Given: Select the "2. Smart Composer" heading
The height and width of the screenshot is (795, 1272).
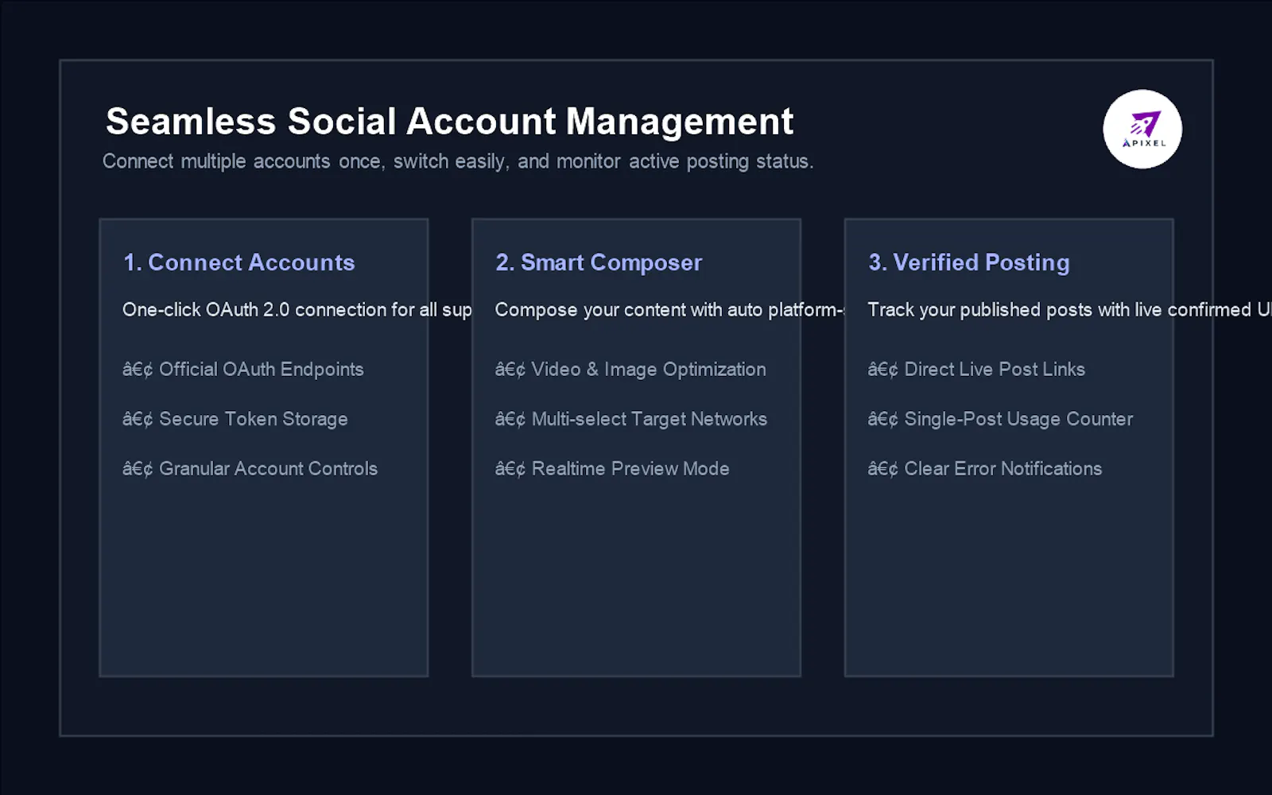Looking at the screenshot, I should 599,262.
